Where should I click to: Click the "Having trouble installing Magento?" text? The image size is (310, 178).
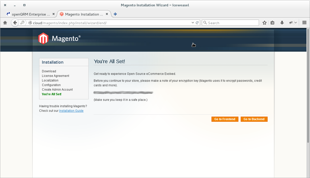63,106
